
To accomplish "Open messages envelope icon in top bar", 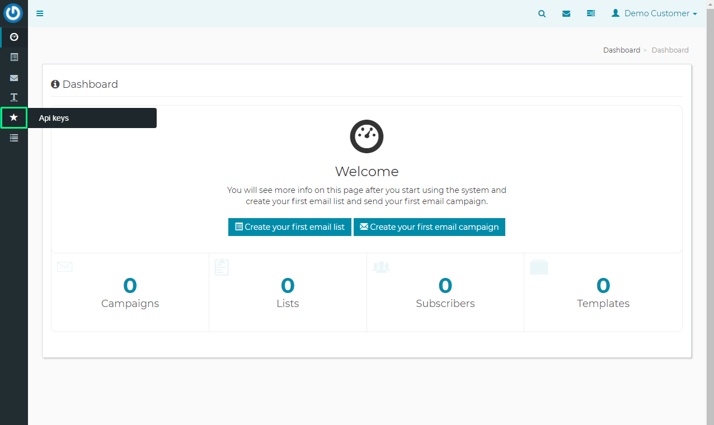I will coord(566,13).
